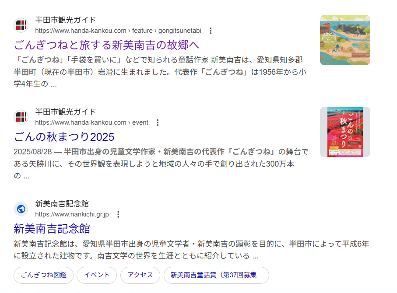
Task: Open three-dot options for the gongitsunetabi result
Action: 211,31
